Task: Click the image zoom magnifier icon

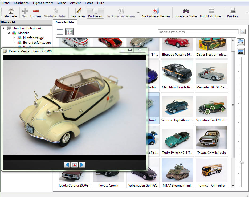Action: (x=241, y=42)
